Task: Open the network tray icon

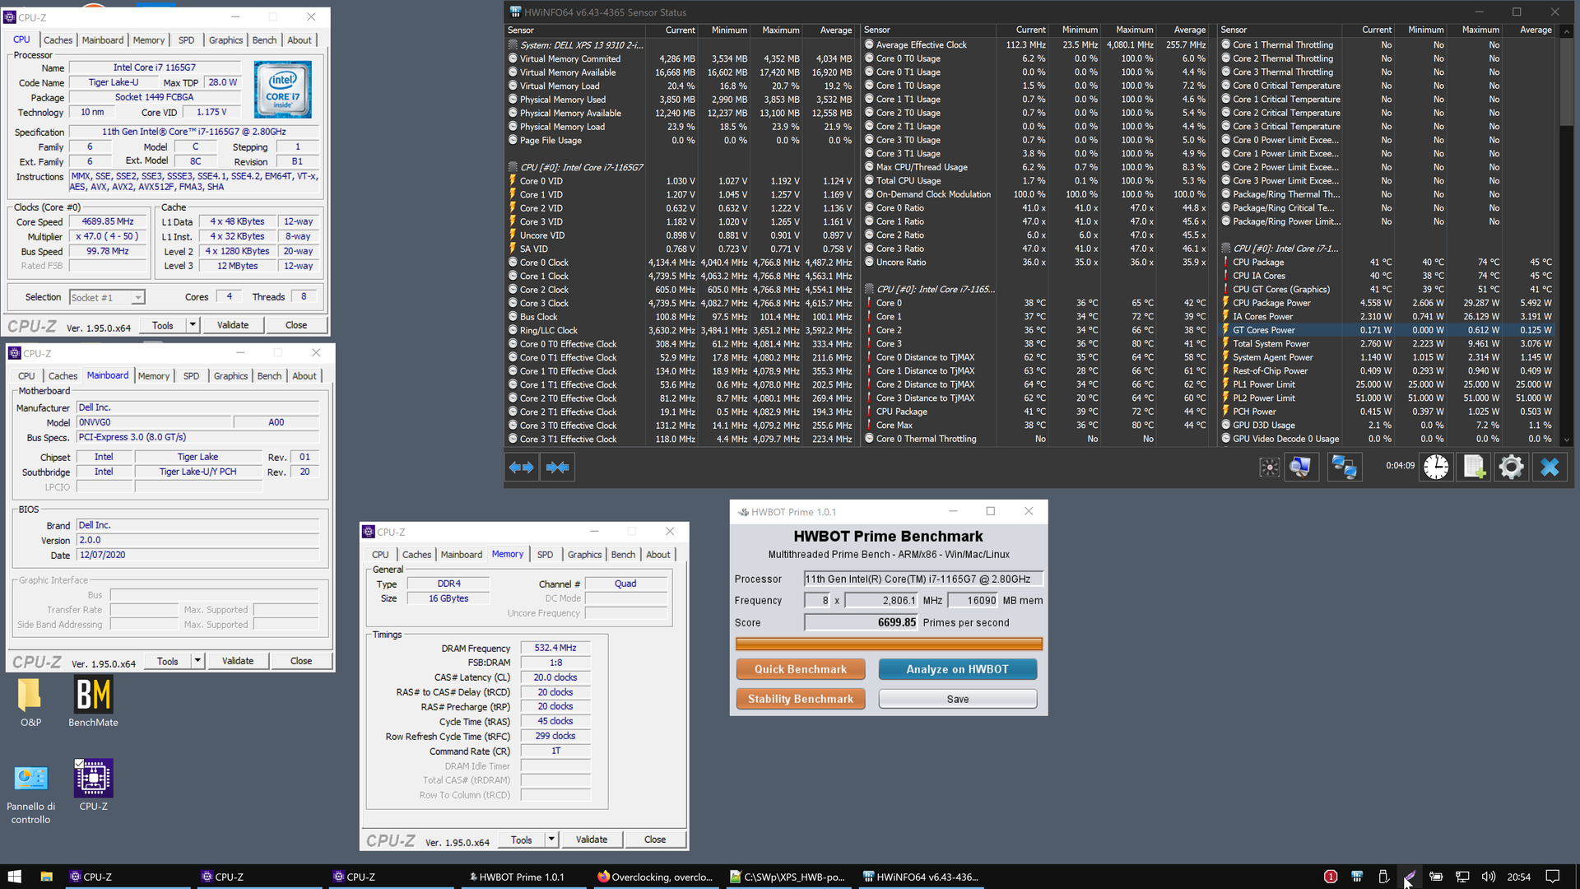Action: 1462,877
